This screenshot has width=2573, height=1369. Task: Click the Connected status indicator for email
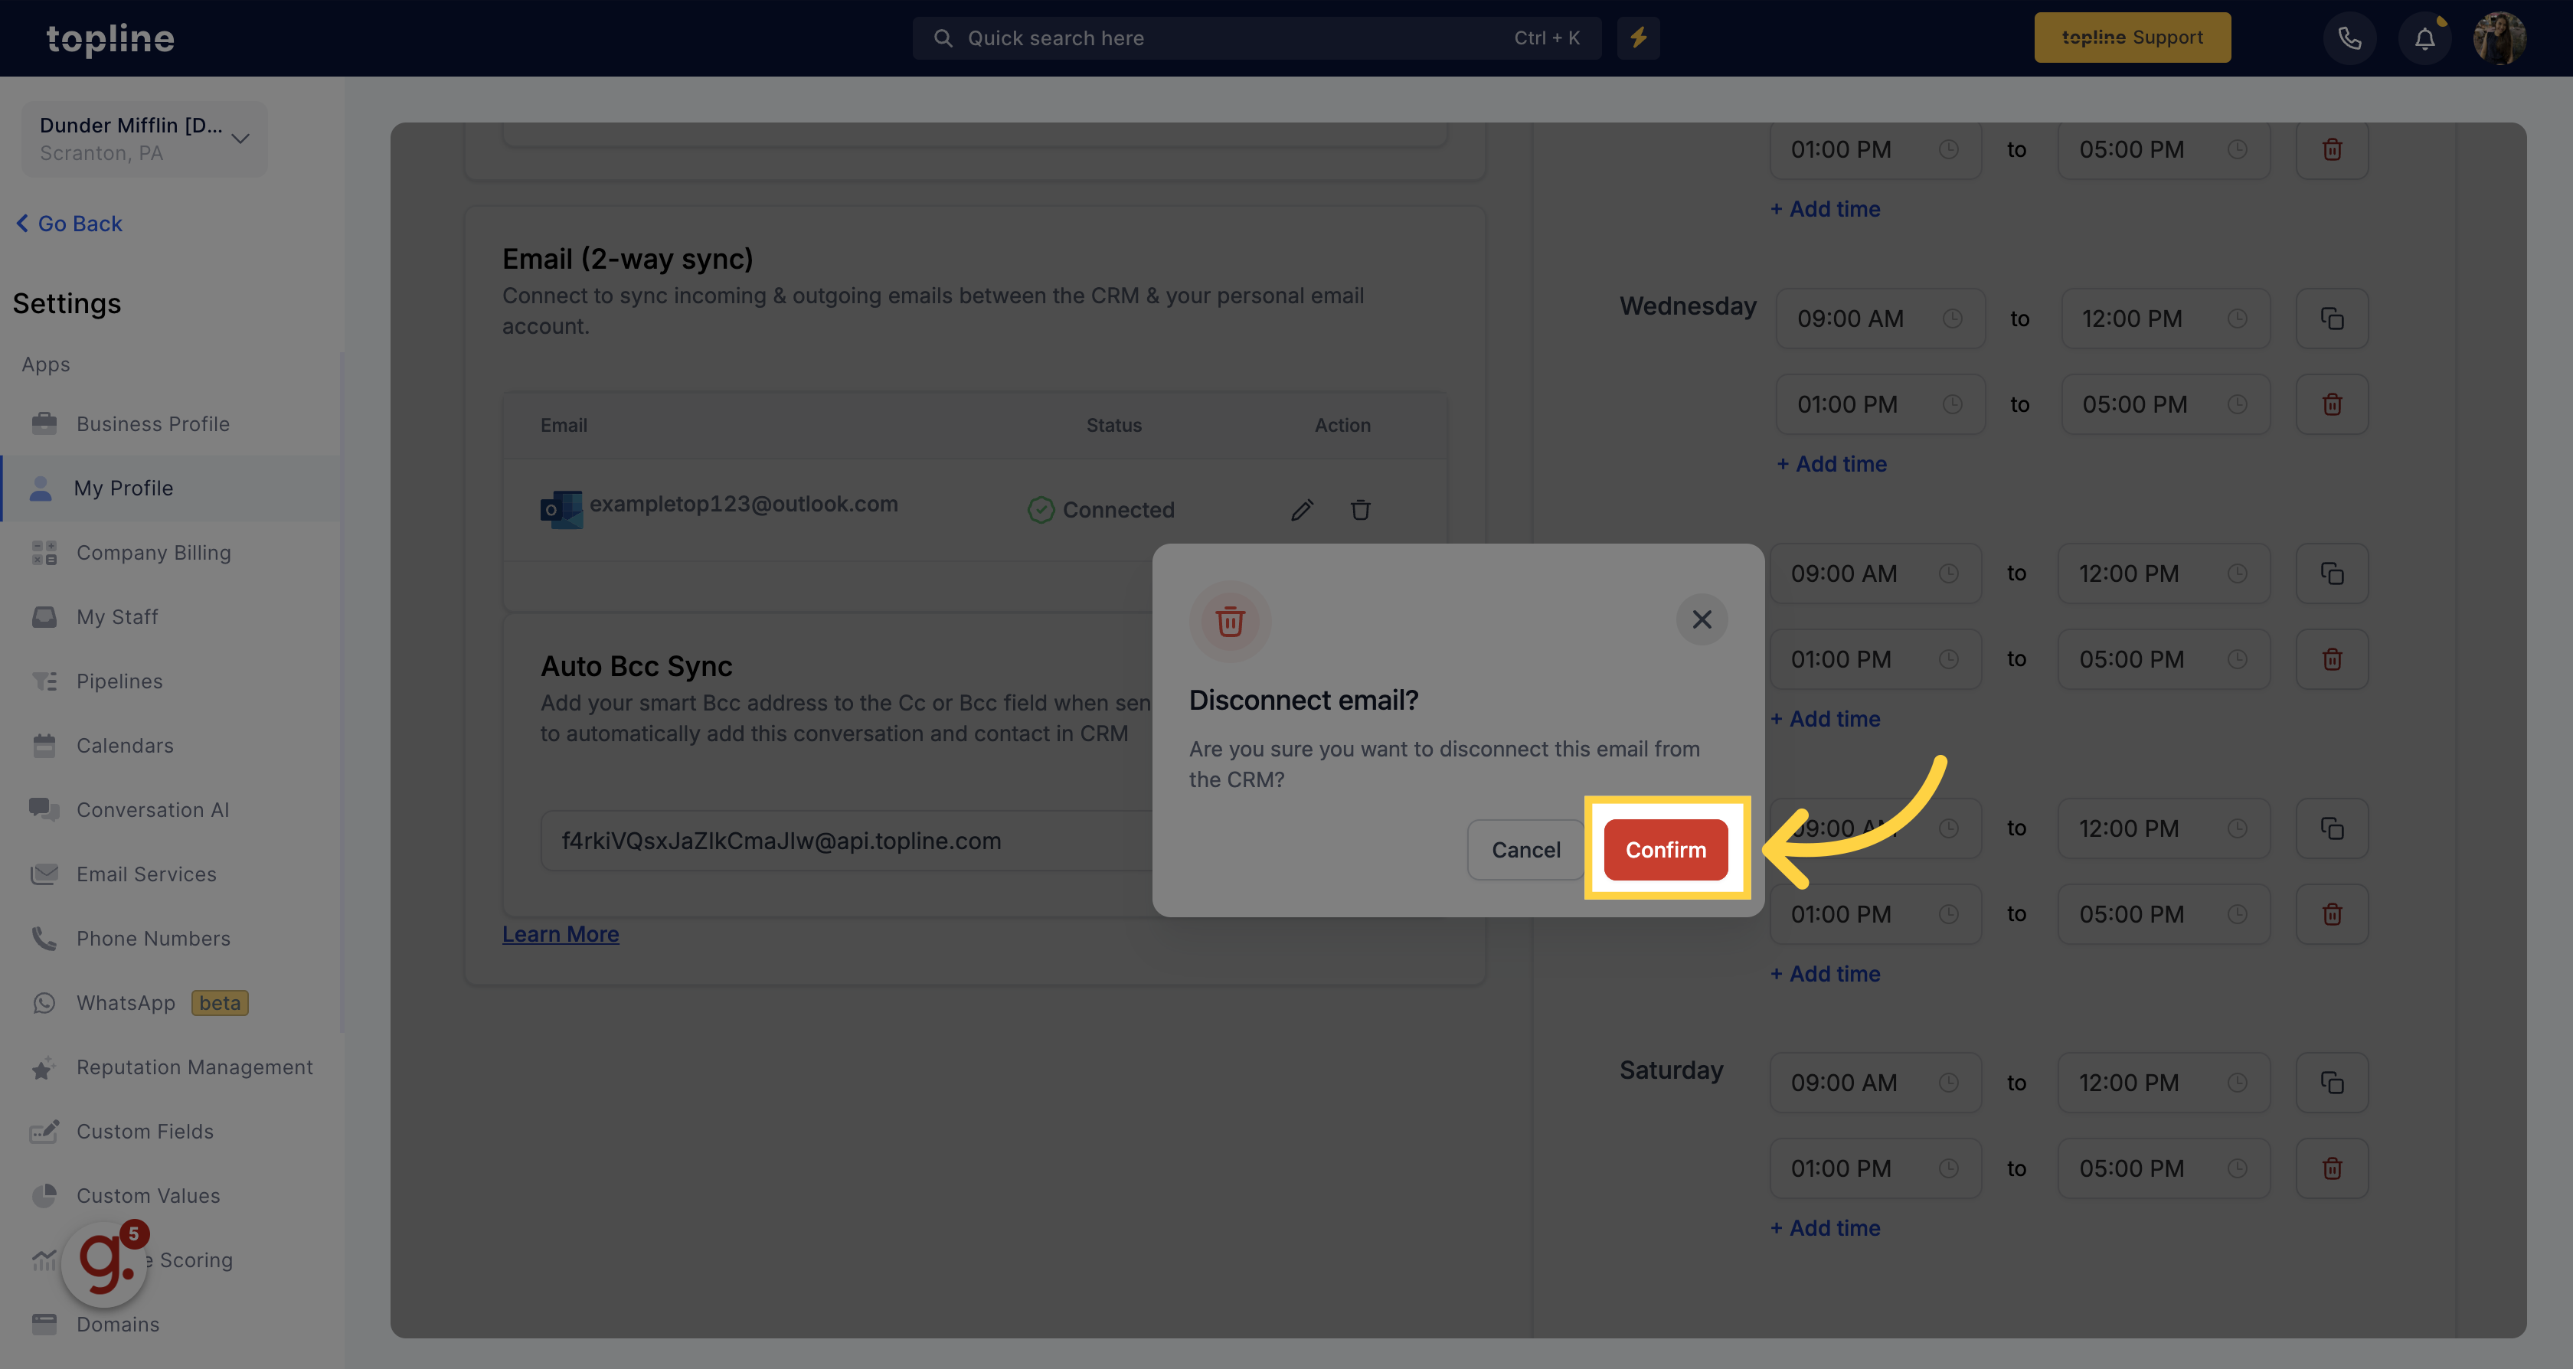point(1101,510)
